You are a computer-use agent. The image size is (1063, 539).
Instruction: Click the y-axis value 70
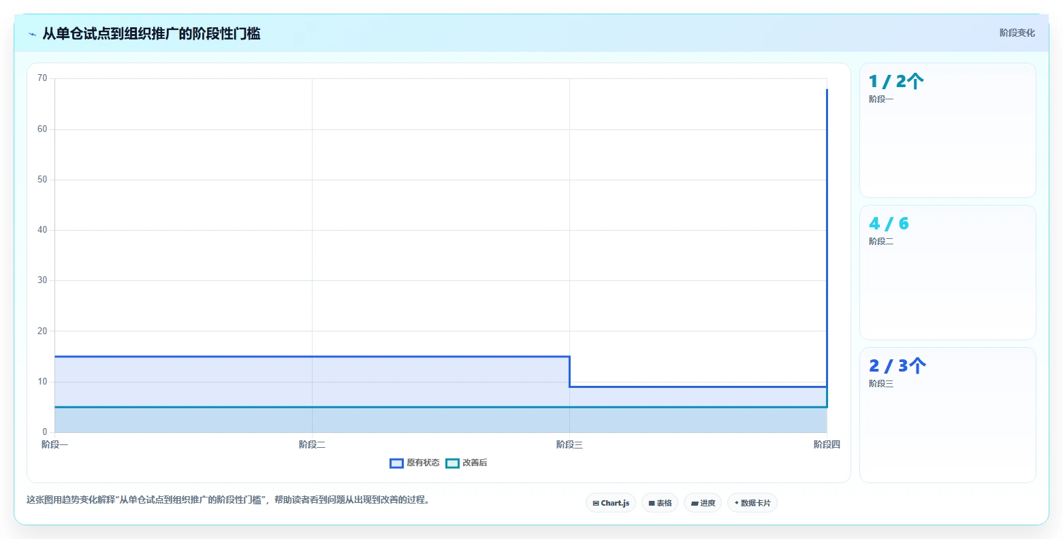[x=42, y=78]
